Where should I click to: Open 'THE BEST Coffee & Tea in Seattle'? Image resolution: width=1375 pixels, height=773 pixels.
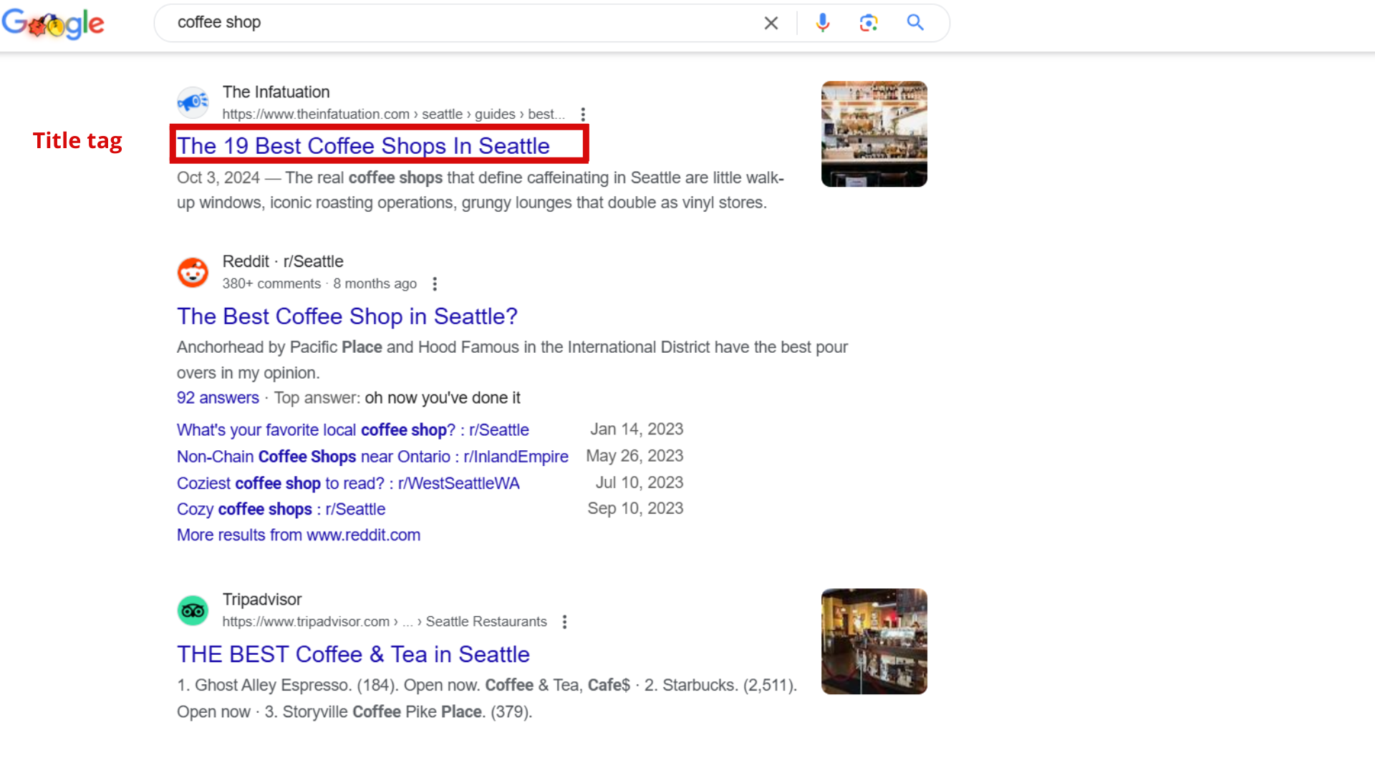353,654
